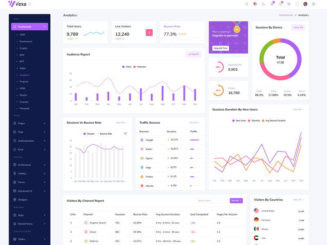Enter fullscreen mode via header icon
Screen dimensions: 327x245
coord(297,4)
